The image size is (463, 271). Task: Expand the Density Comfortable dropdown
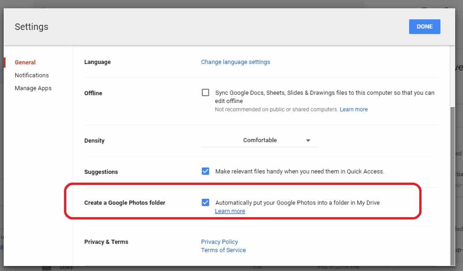click(259, 140)
